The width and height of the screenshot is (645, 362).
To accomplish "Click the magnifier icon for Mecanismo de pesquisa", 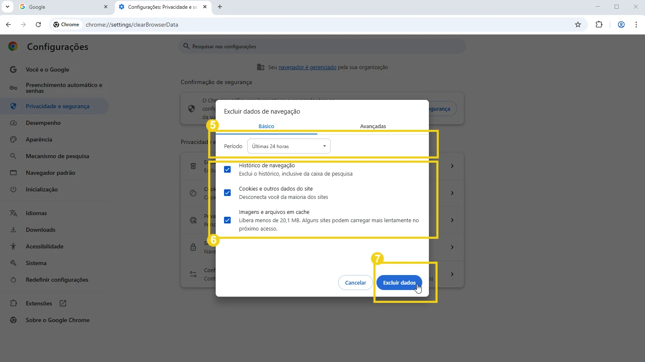I will pyautogui.click(x=13, y=156).
